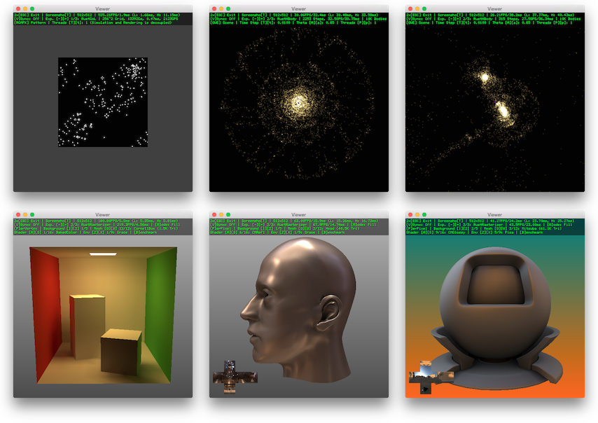Minimize the white particle grid viewer window
This screenshot has width=598, height=423.
pos(25,8)
